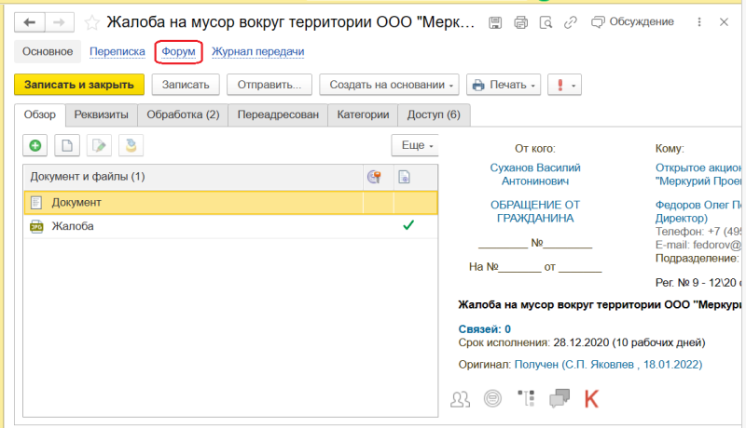This screenshot has height=428, width=746.
Task: Expand the red exclamation mark dropdown
Action: [x=564, y=85]
